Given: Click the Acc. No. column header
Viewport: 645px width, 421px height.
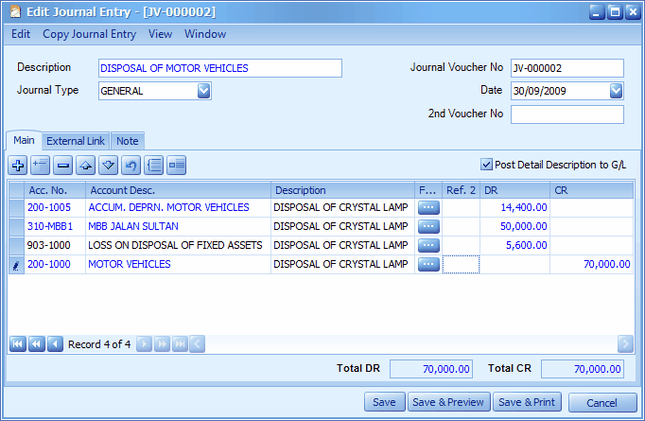Looking at the screenshot, I should (55, 190).
